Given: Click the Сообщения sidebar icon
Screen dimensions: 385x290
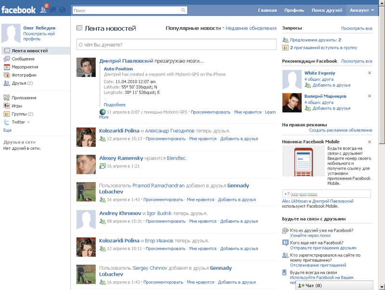Looking at the screenshot, I should (7, 59).
